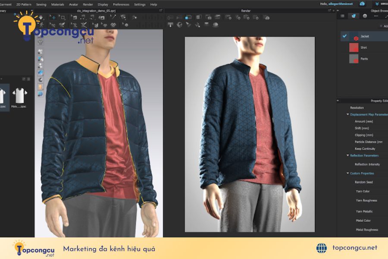
Task: Collapse the Property Editor panel arrow
Action: coord(338,101)
